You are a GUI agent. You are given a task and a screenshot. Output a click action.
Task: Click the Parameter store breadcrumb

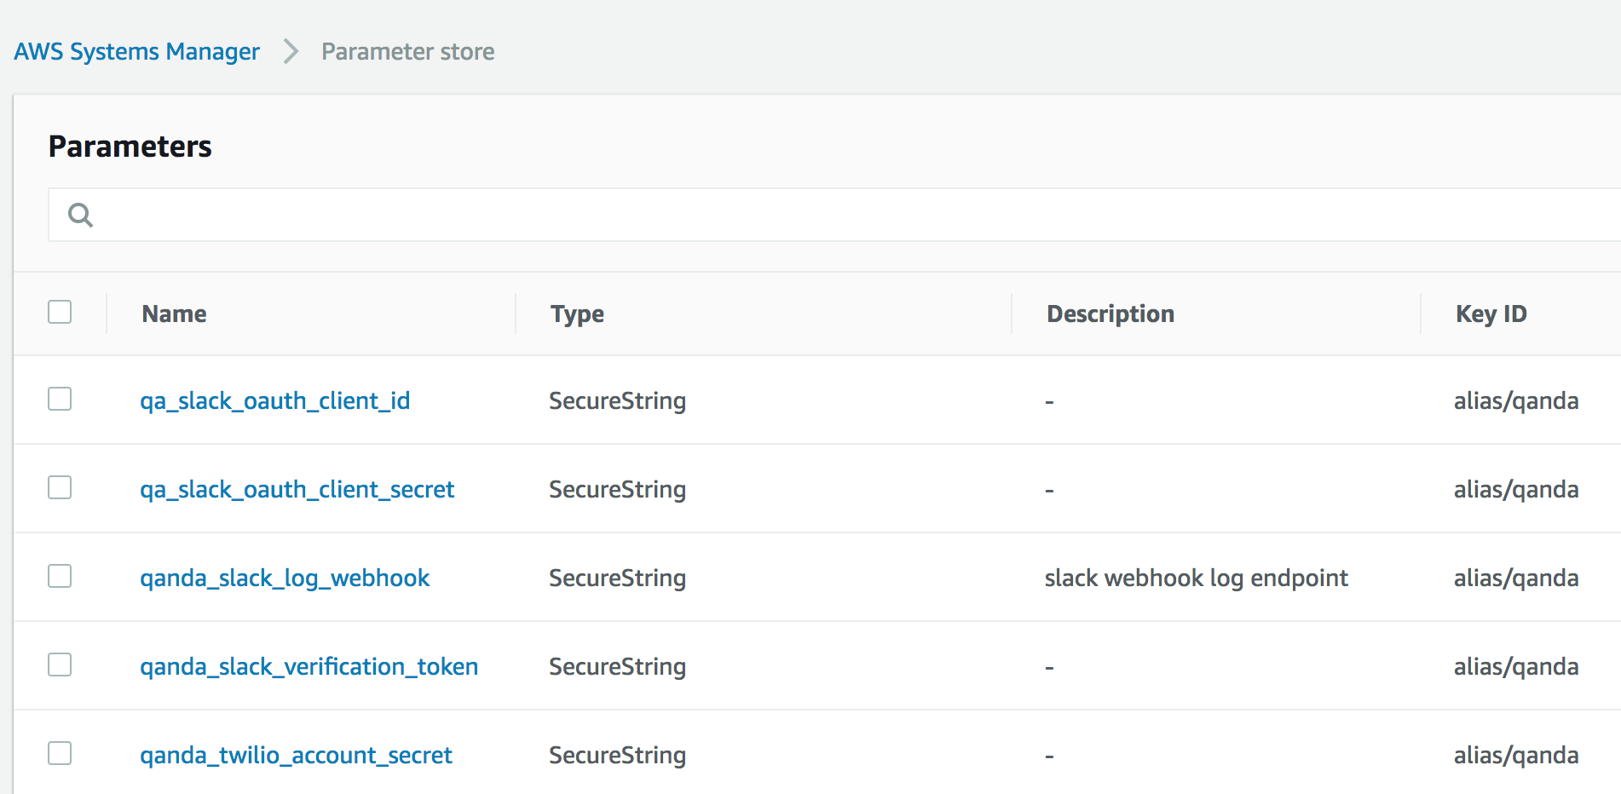tap(407, 51)
